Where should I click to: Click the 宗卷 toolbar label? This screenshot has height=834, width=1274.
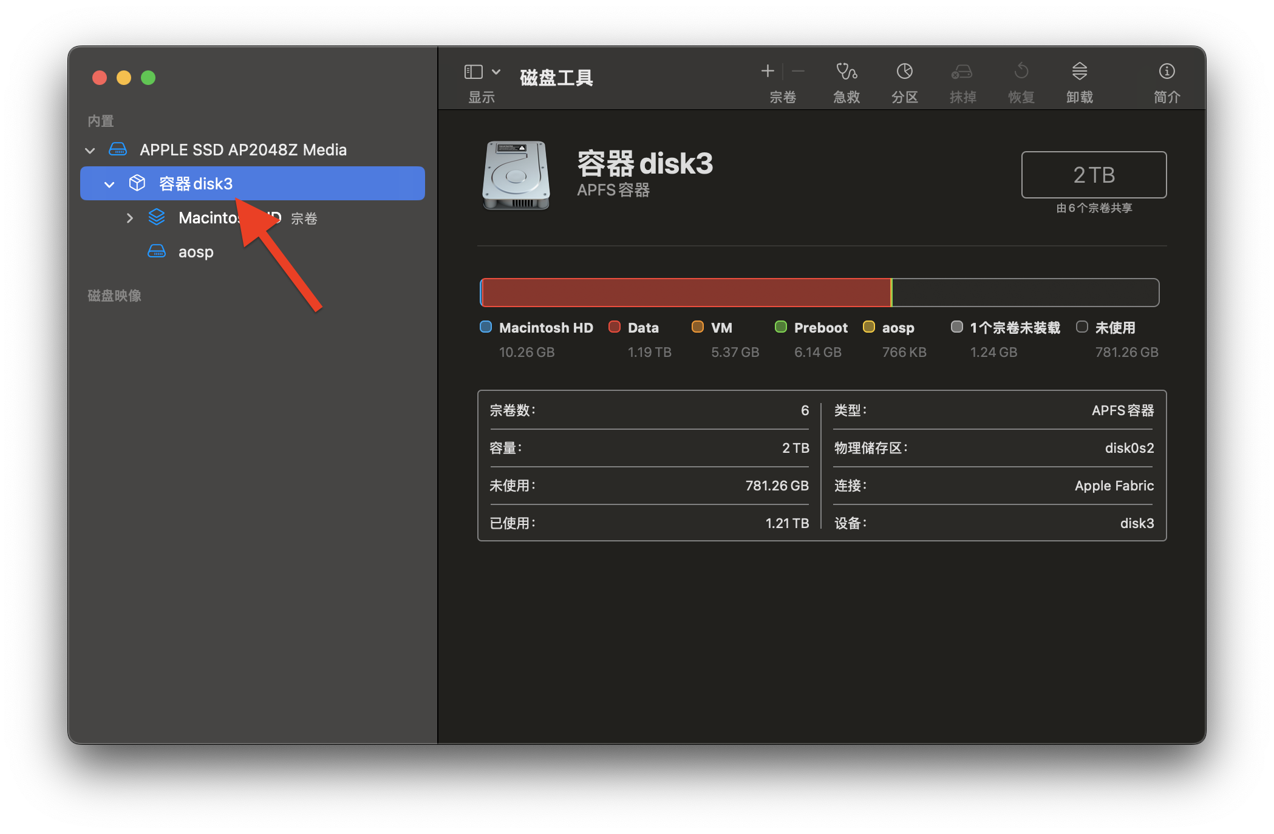pos(782,97)
